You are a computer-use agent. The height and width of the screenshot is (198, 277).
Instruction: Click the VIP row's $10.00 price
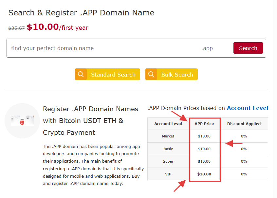tap(205, 174)
